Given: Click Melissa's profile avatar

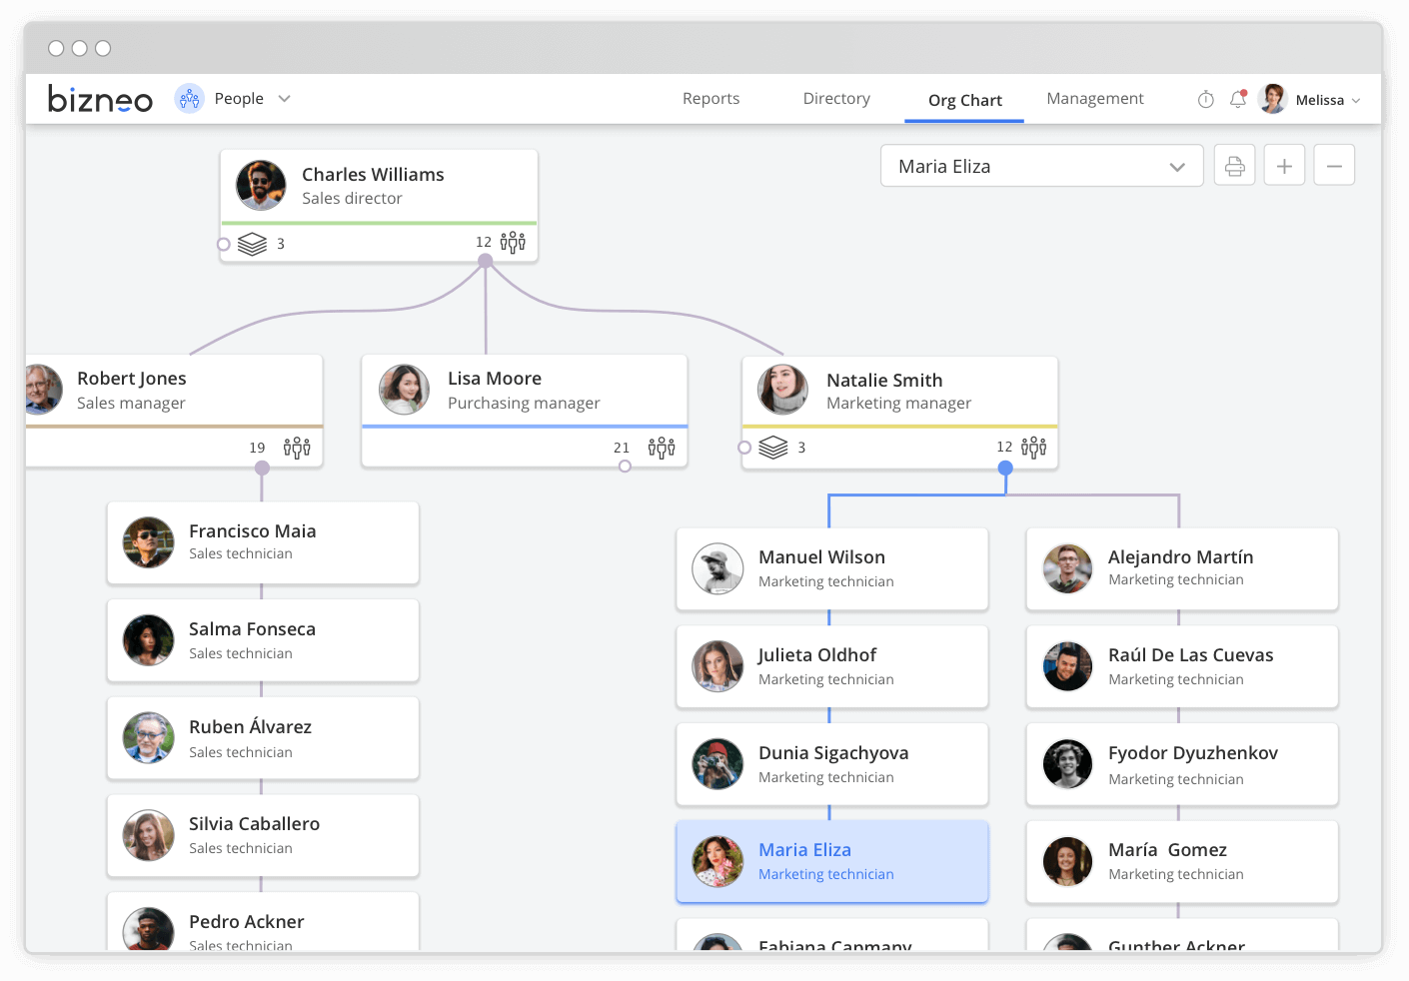Looking at the screenshot, I should click(1271, 98).
